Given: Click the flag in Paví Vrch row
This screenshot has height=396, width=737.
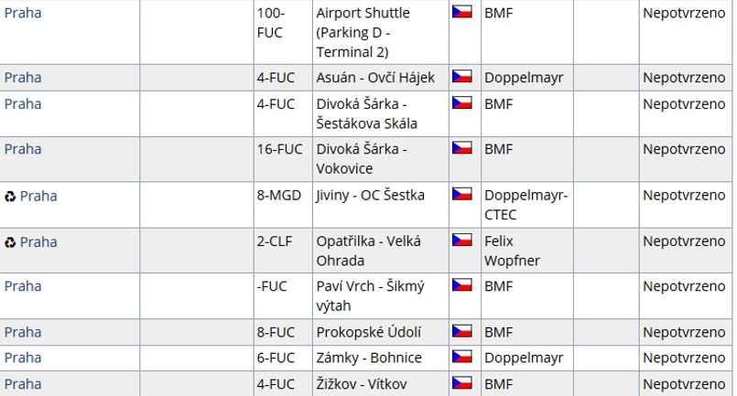Looking at the screenshot, I should coord(462,286).
